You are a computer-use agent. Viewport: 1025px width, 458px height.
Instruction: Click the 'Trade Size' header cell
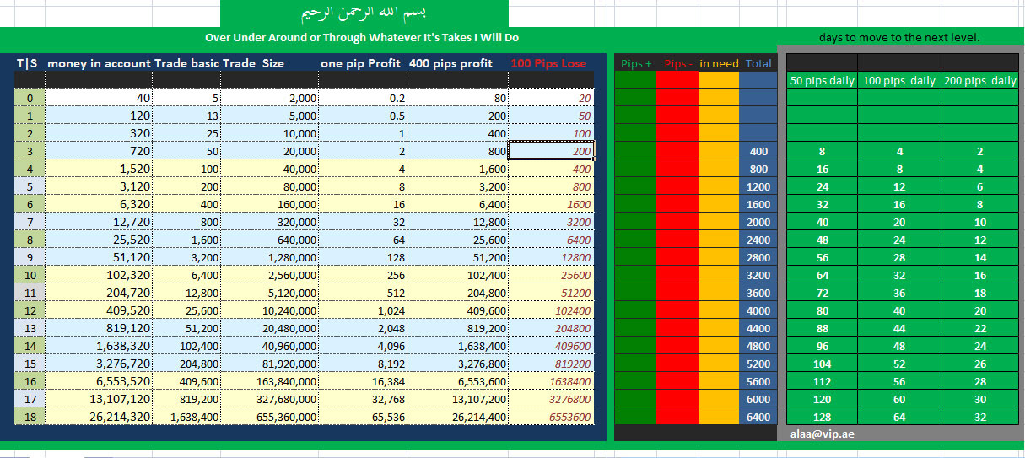270,63
